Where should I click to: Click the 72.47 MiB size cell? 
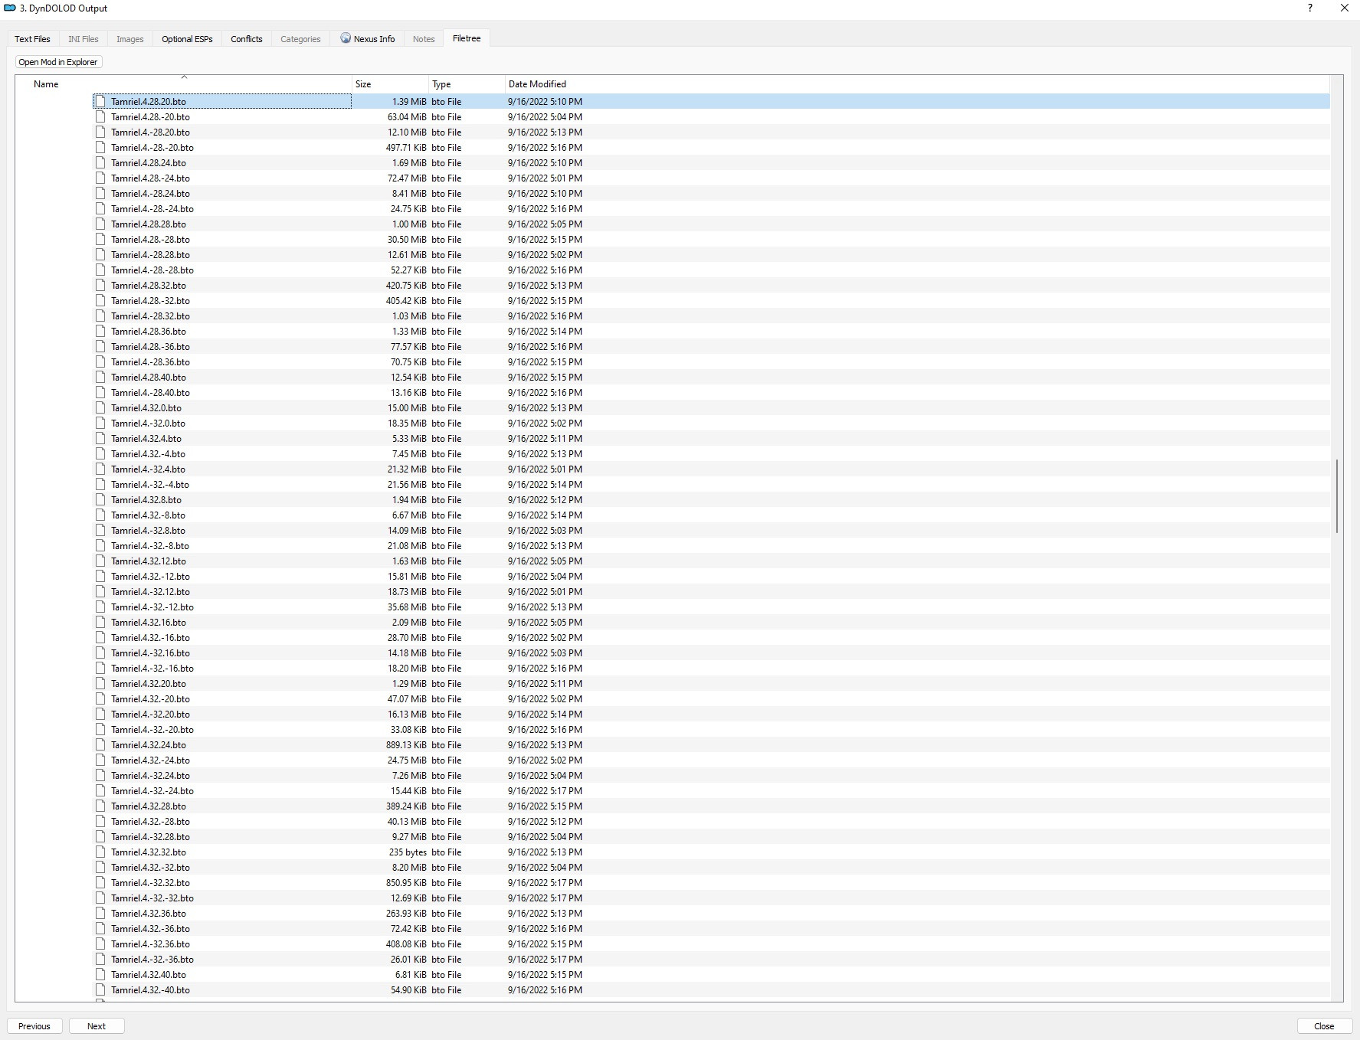click(x=407, y=178)
